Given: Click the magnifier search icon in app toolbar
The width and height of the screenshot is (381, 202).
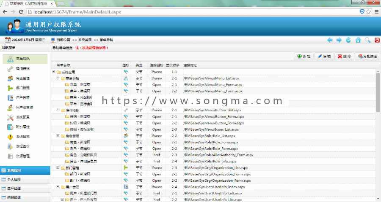Looking at the screenshot, I should tap(367, 40).
